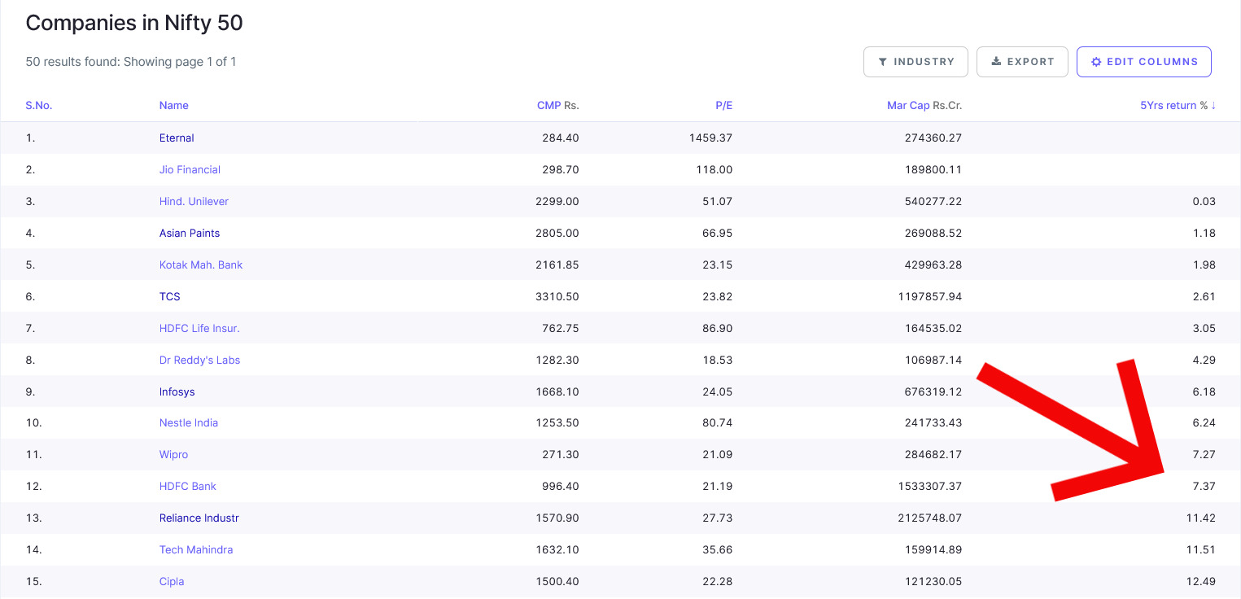The height and width of the screenshot is (599, 1241).
Task: Sort by 5Yrs return % column header
Action: pyautogui.click(x=1178, y=106)
